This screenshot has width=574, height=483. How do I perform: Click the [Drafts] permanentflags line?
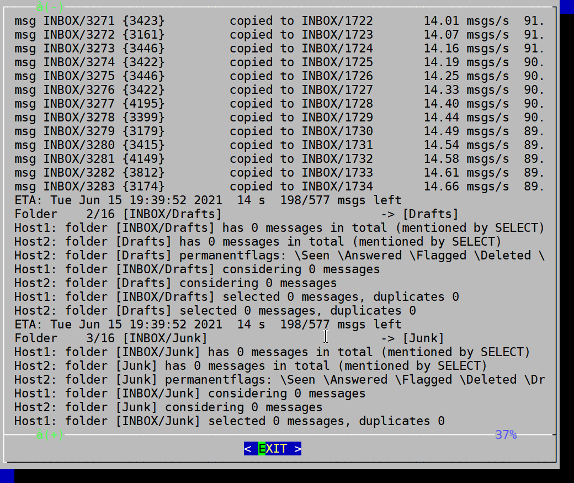(x=279, y=255)
